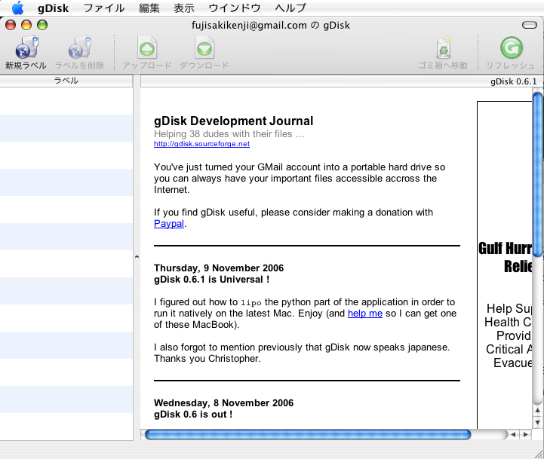The height and width of the screenshot is (459, 544).
Task: Click the ラベル column header
Action: (x=66, y=81)
